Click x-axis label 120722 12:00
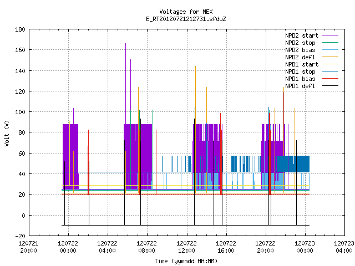355x266 pixels. [x=186, y=247]
